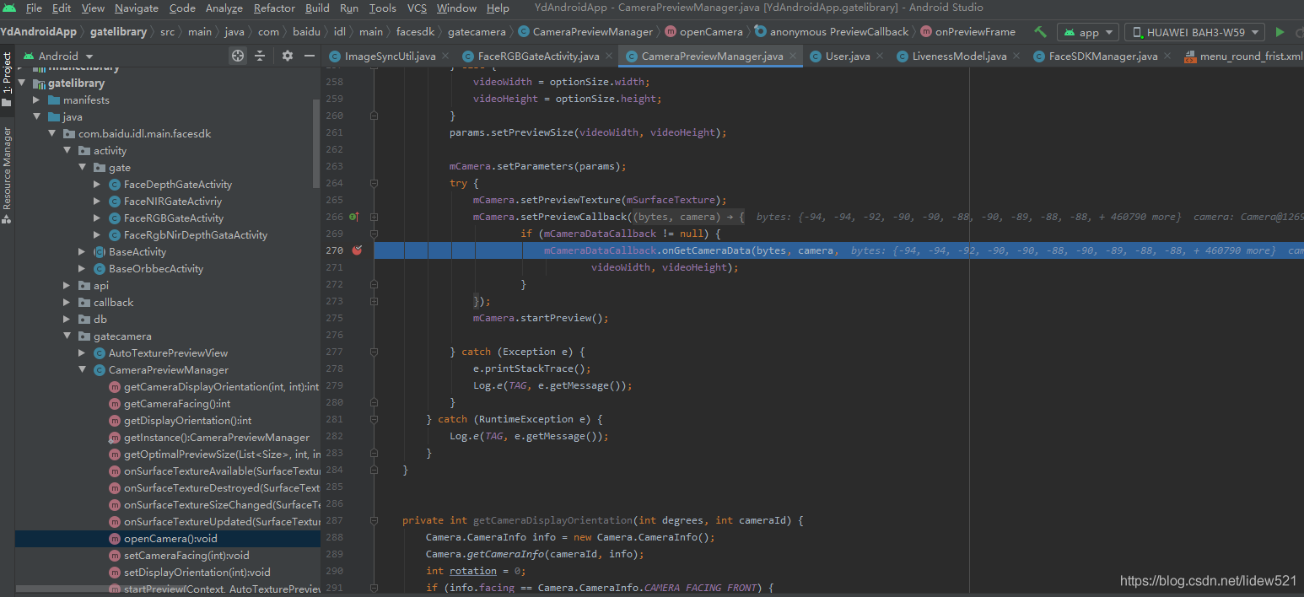
Task: Select FaceNIRGateActivriy in the tree
Action: pos(173,202)
